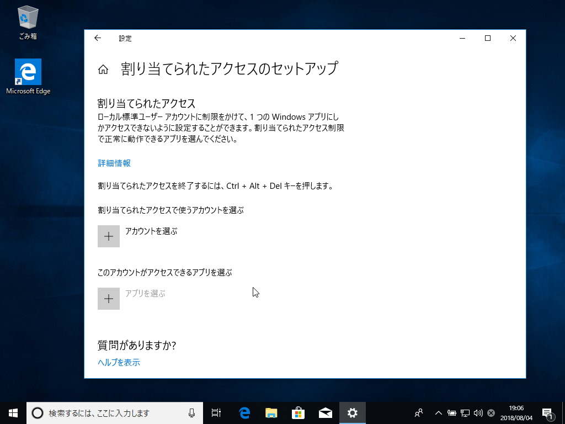Expand hidden icons in the system tray
The width and height of the screenshot is (565, 424).
click(438, 412)
